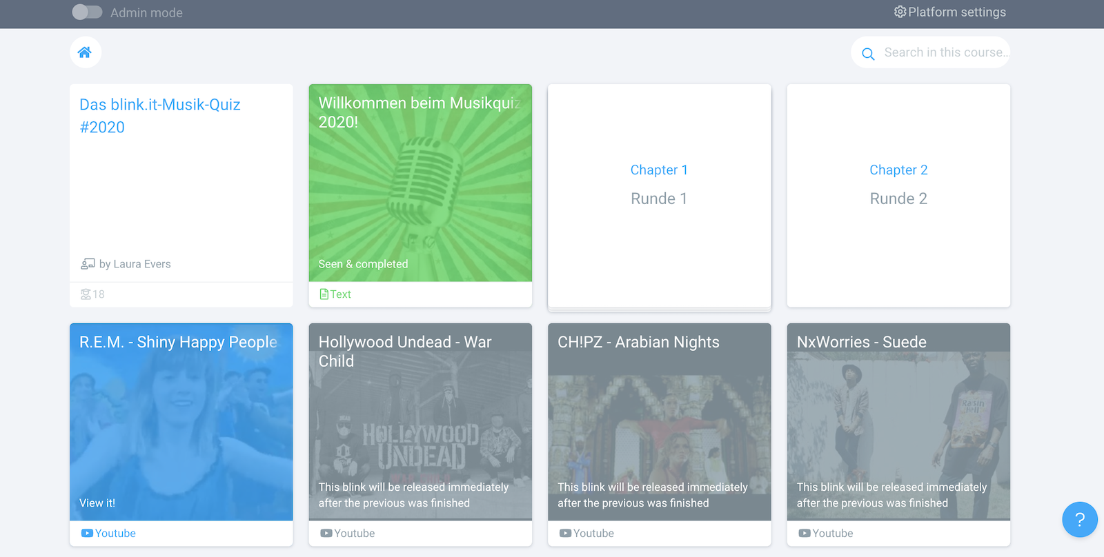Click Youtube label under CH!PZ card
The height and width of the screenshot is (557, 1104).
[593, 534]
